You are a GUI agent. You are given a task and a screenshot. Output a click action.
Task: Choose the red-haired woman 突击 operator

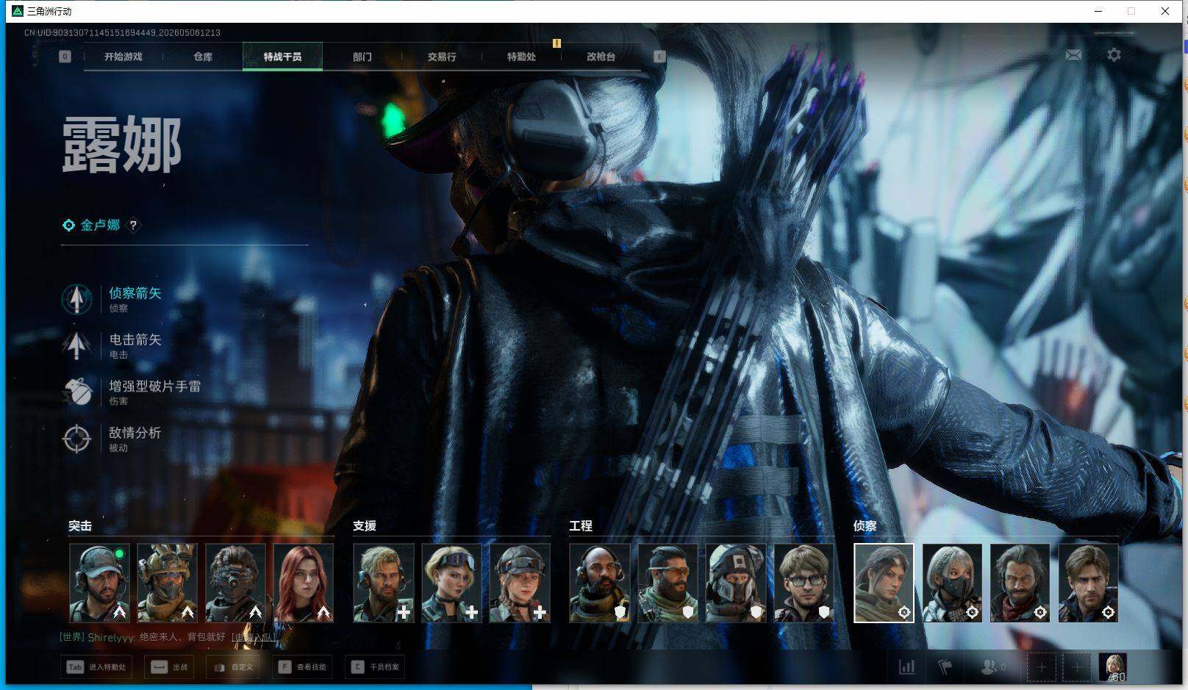(303, 583)
